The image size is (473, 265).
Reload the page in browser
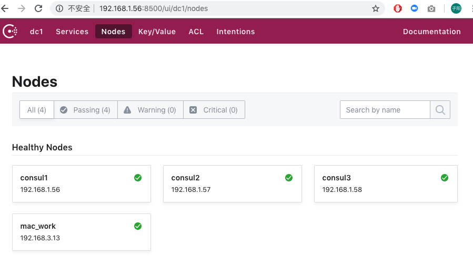pyautogui.click(x=38, y=8)
